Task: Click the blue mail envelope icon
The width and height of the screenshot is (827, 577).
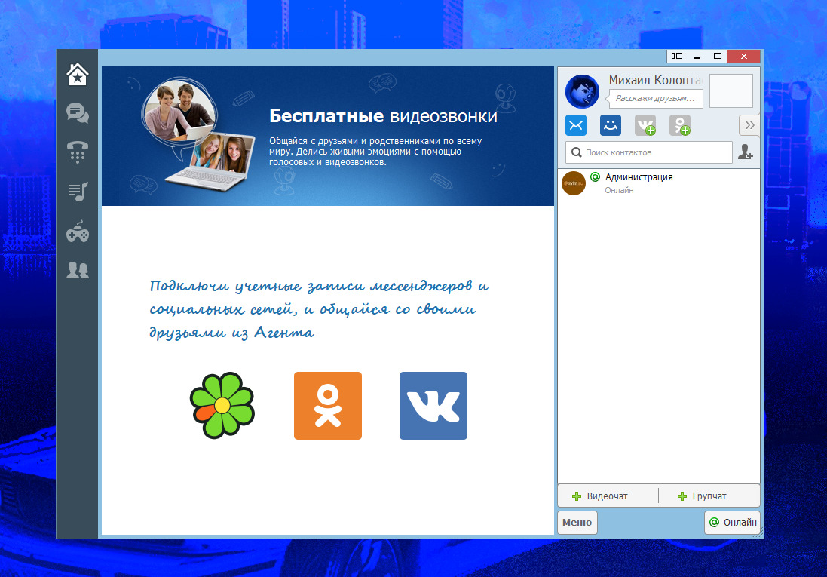Action: pyautogui.click(x=576, y=126)
